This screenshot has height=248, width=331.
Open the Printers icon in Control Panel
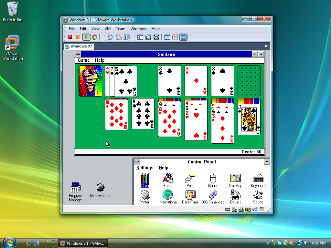145,197
